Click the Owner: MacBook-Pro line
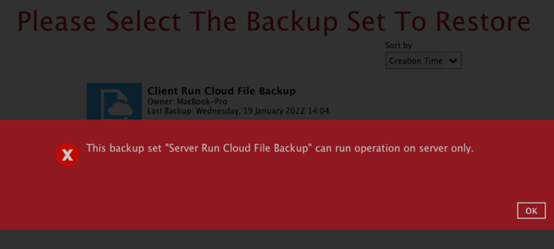The width and height of the screenshot is (554, 249). 187,102
